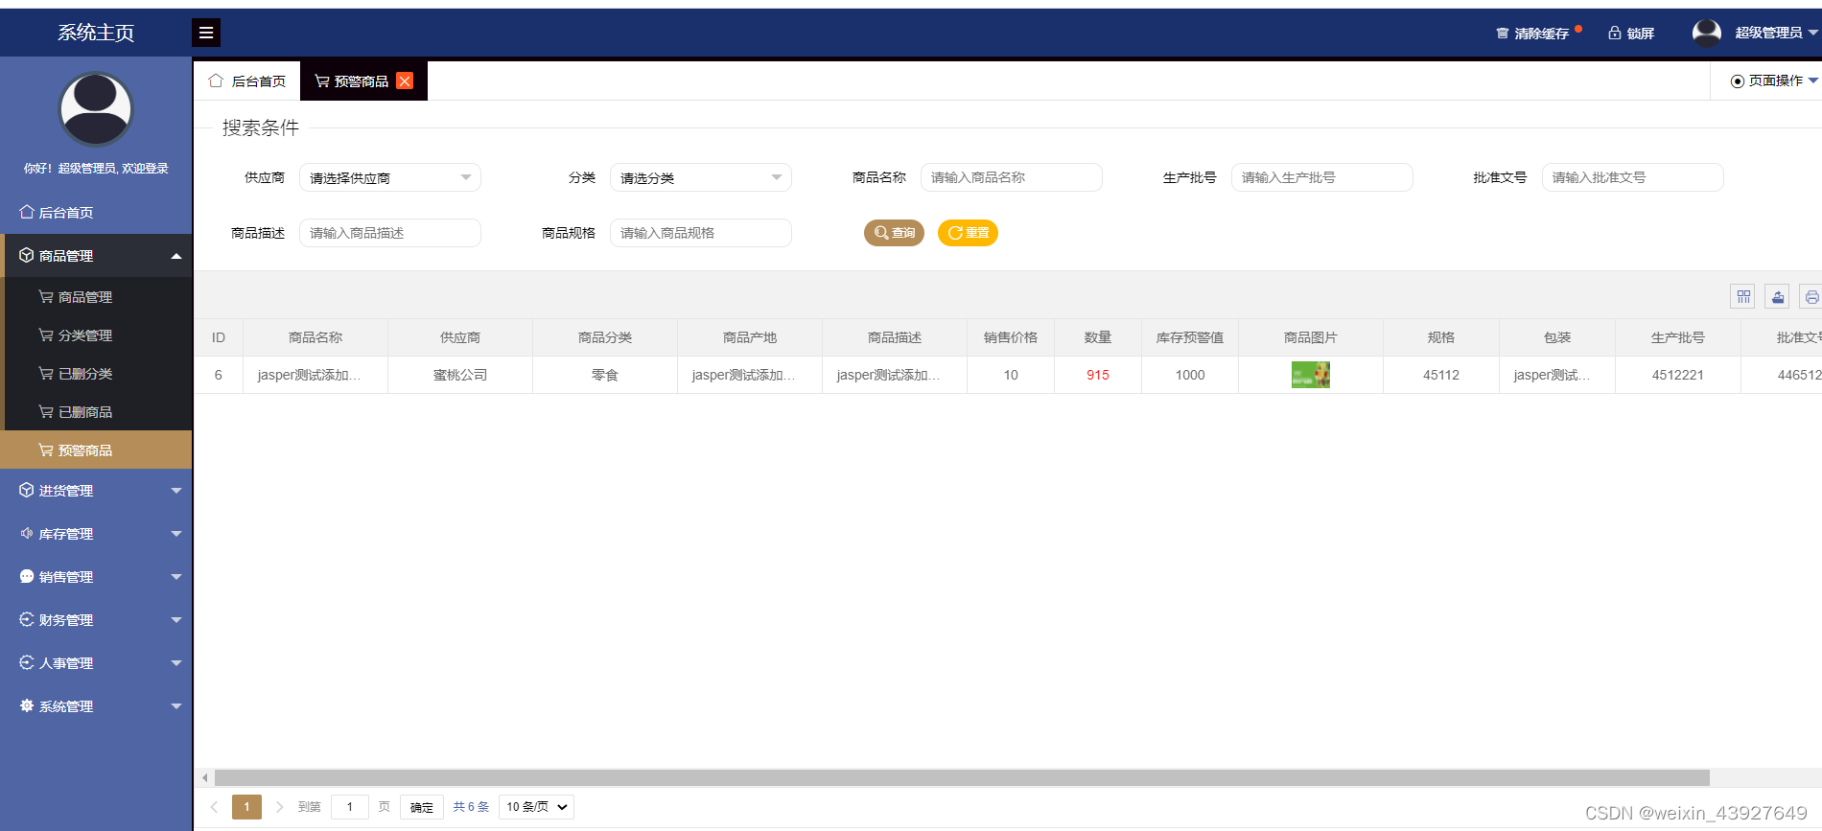Close the 预警商品 tab
Image resolution: width=1822 pixels, height=831 pixels.
point(405,81)
